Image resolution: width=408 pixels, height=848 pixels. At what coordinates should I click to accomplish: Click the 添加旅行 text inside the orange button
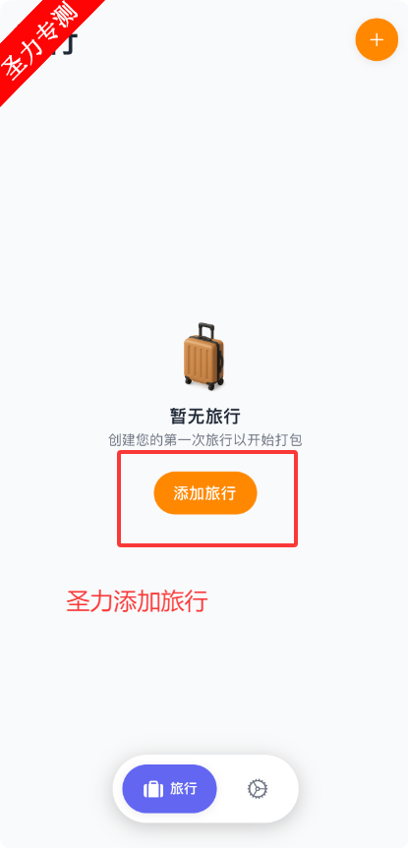(x=205, y=492)
